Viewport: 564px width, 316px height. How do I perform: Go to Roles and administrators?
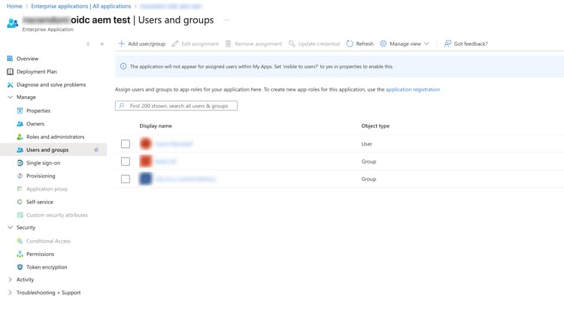[x=55, y=137]
